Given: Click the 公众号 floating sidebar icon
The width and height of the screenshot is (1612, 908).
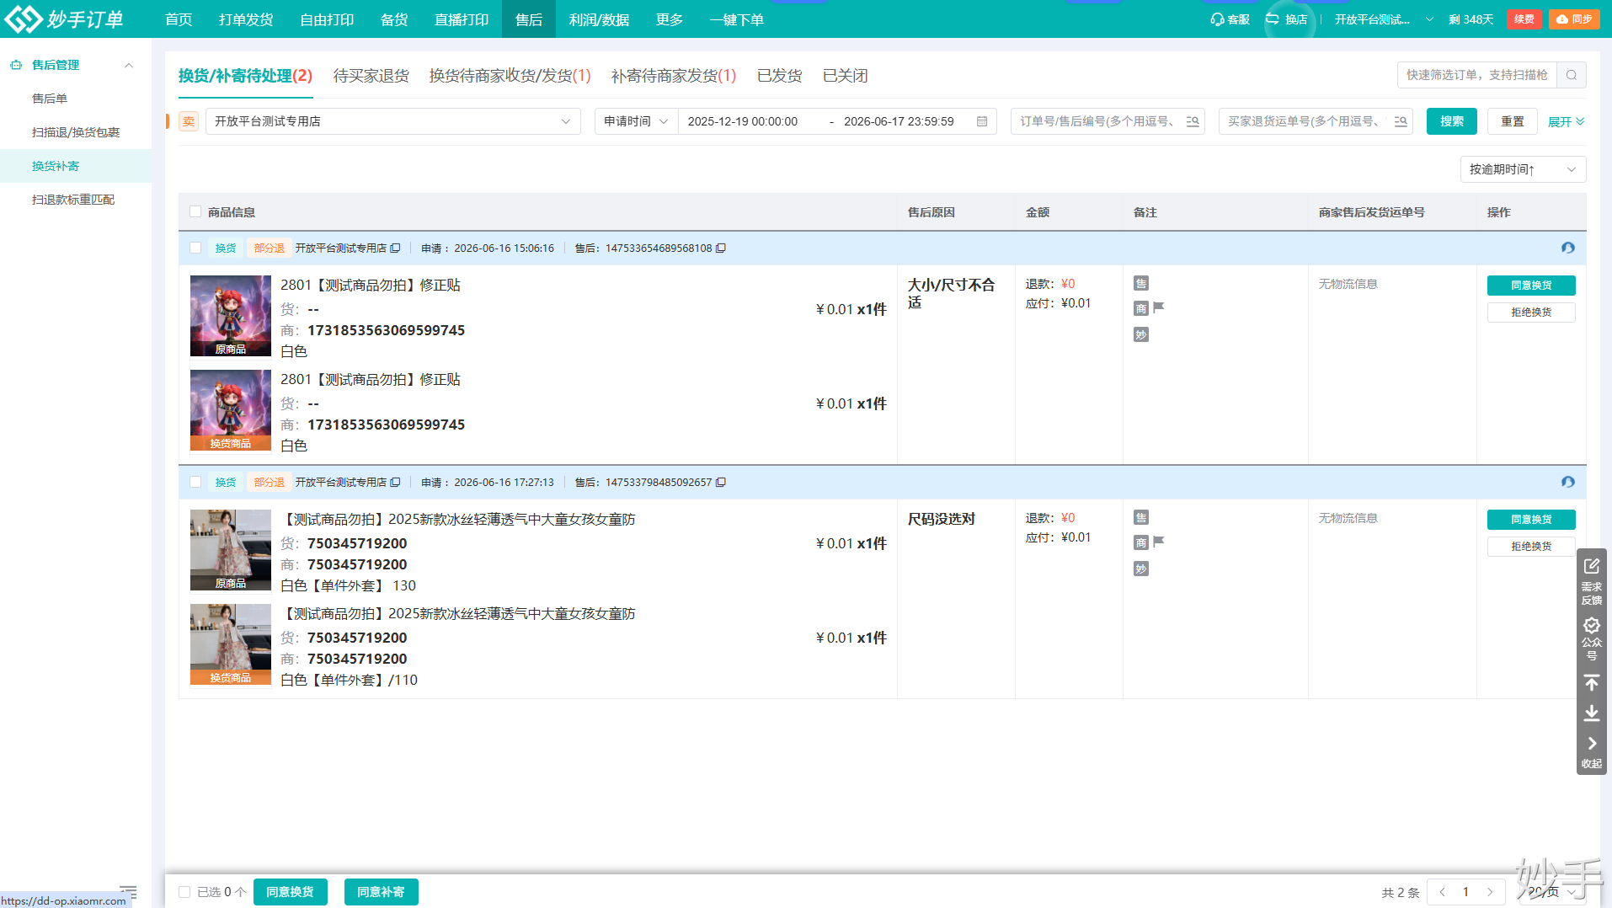Looking at the screenshot, I should (x=1591, y=638).
